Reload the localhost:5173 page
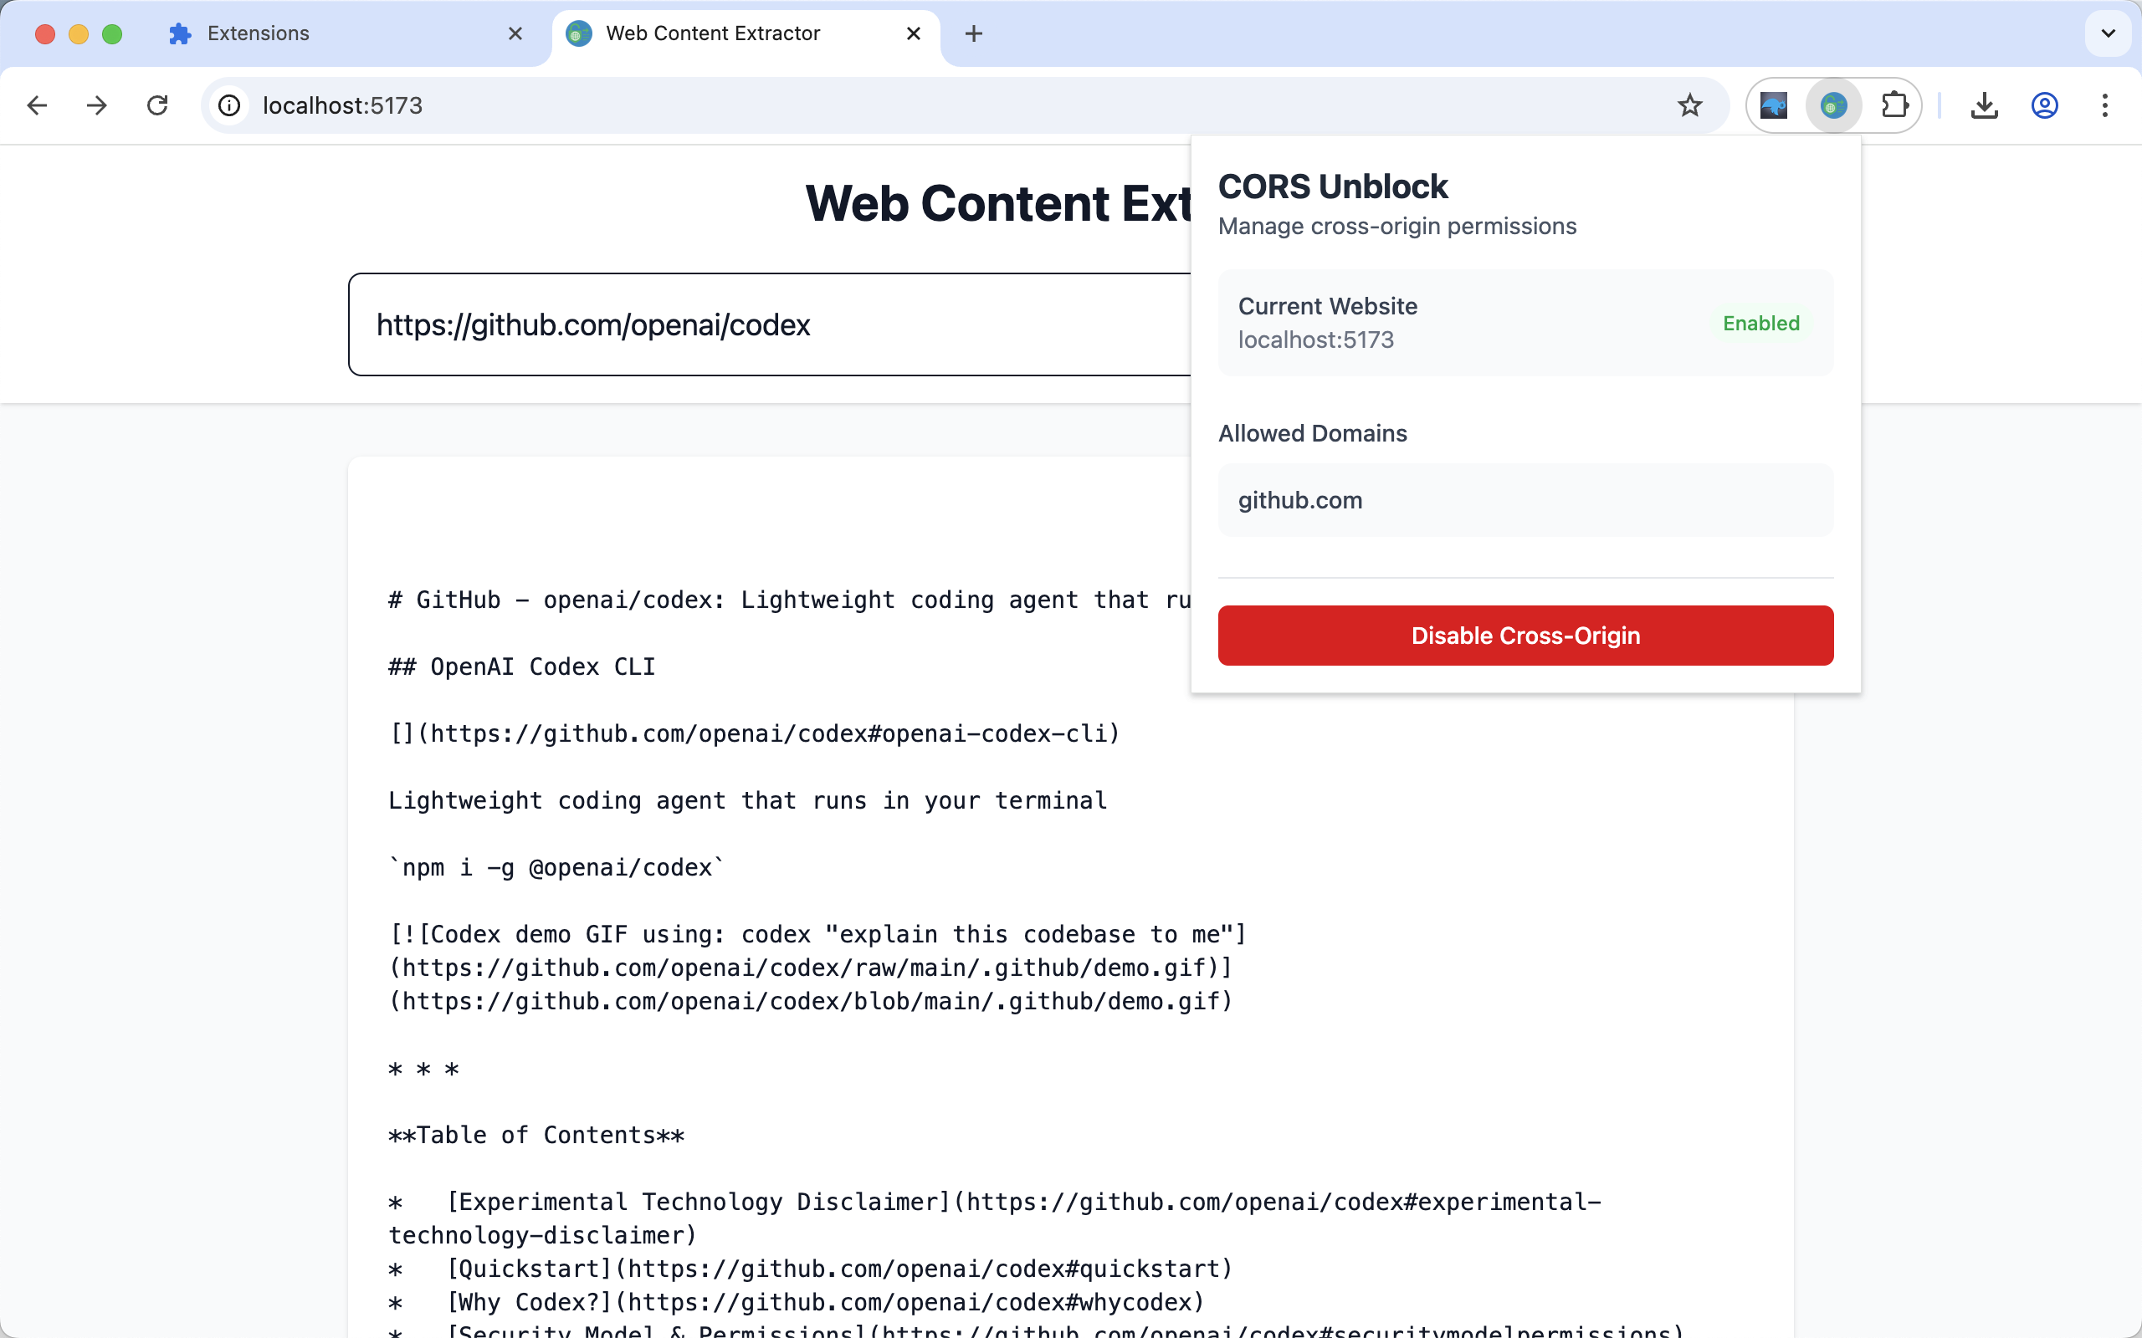The width and height of the screenshot is (2142, 1338). coord(157,105)
